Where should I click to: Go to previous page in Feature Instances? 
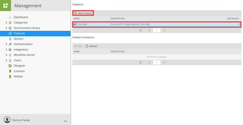[x=149, y=63]
